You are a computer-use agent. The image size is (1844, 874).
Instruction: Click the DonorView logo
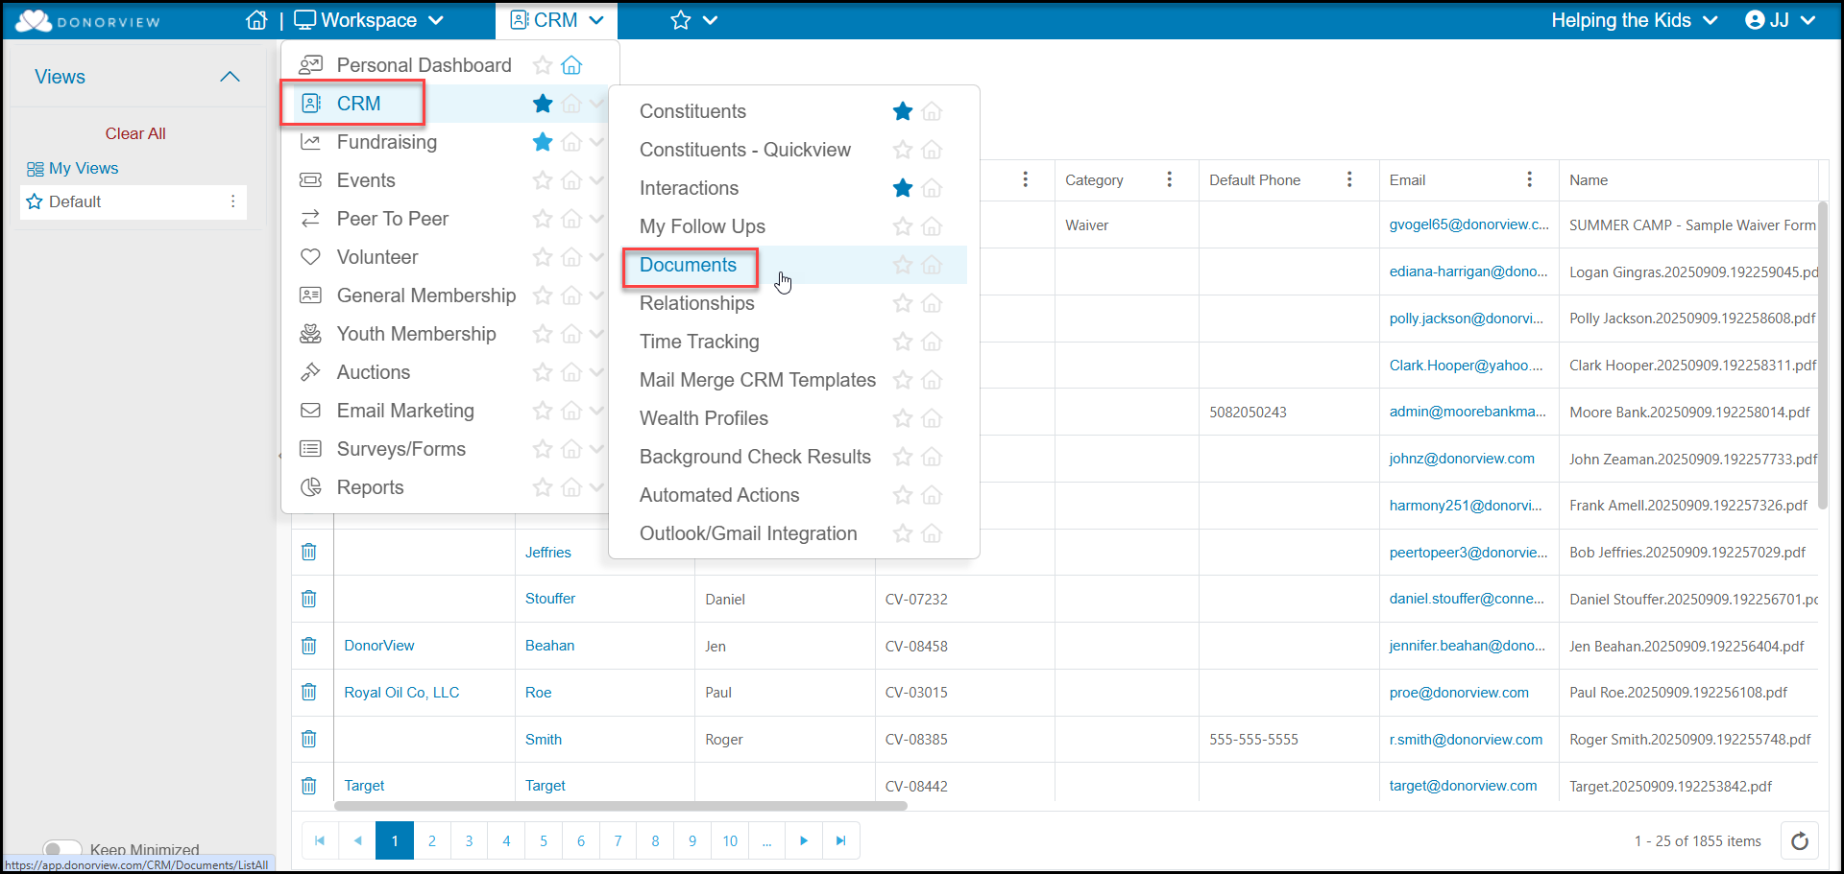[x=87, y=21]
